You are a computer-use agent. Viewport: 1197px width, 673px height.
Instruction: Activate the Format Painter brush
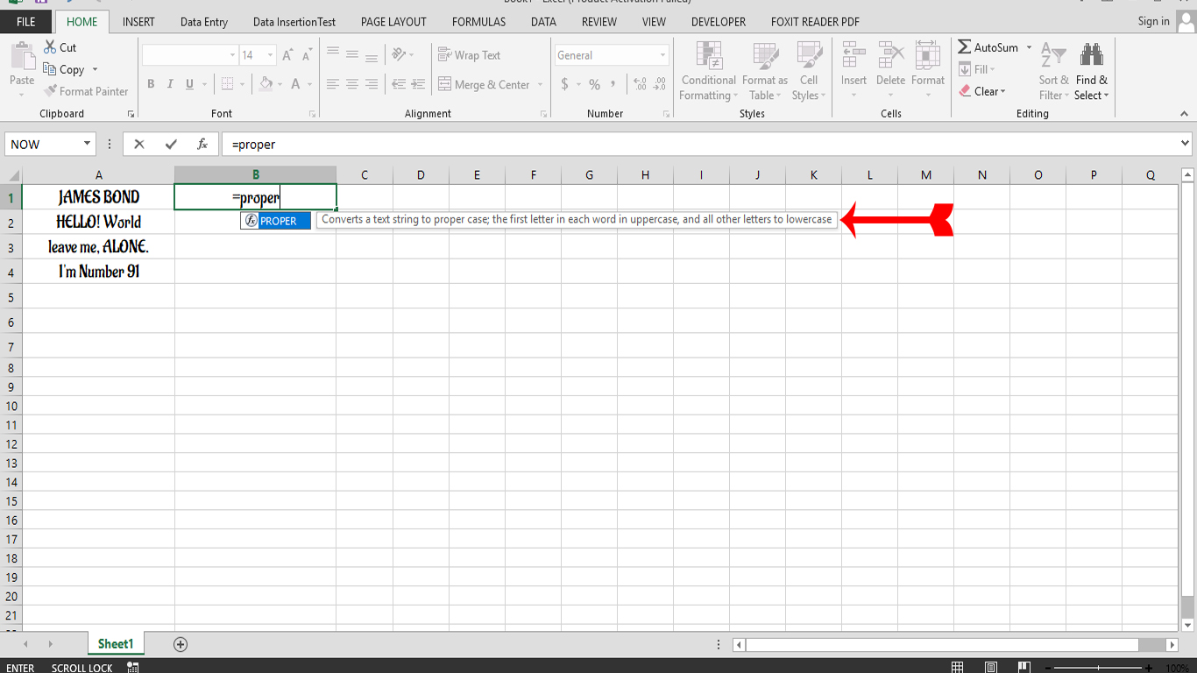50,91
